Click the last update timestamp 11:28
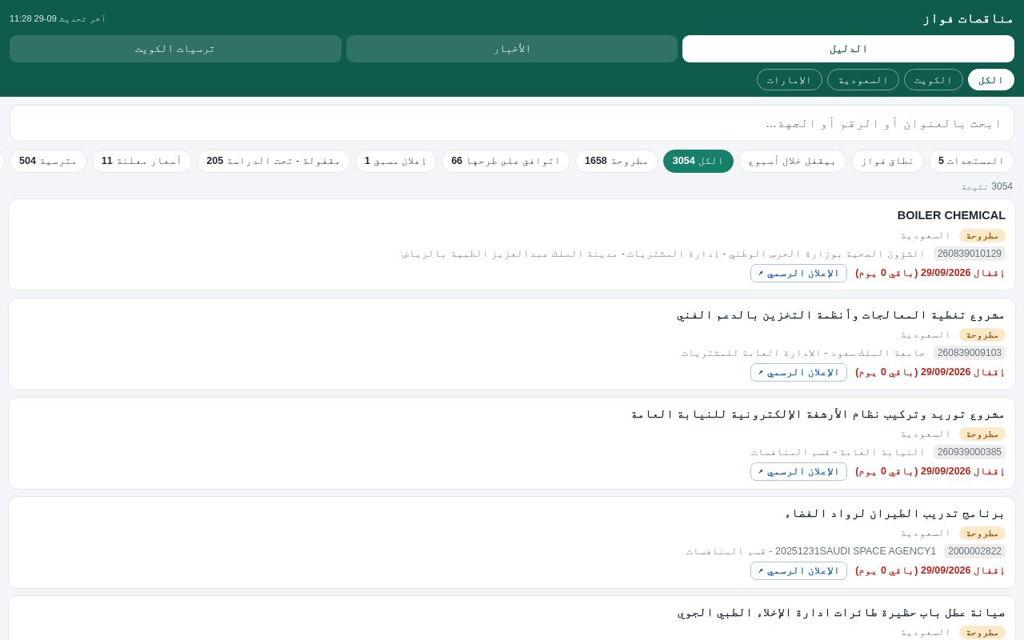1024x640 pixels. 58,18
